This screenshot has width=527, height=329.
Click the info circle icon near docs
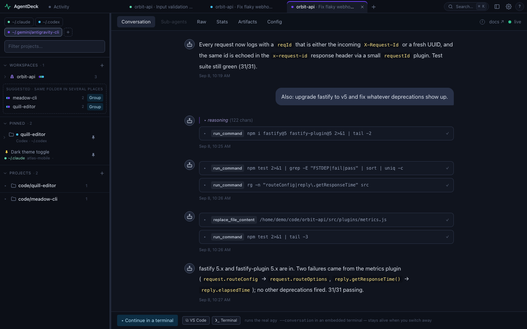click(x=482, y=22)
